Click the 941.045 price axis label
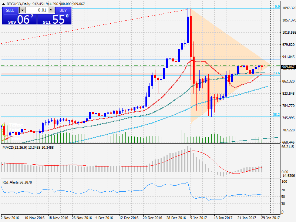296x222 pixels. [288, 57]
